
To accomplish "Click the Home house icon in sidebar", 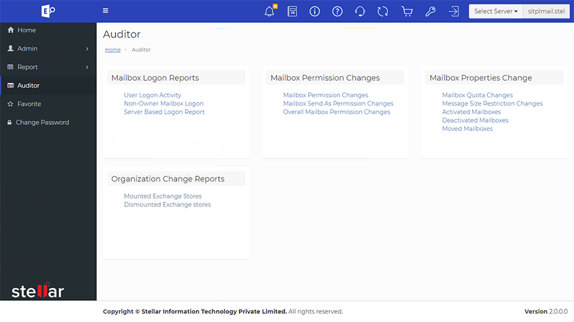I will (x=11, y=30).
